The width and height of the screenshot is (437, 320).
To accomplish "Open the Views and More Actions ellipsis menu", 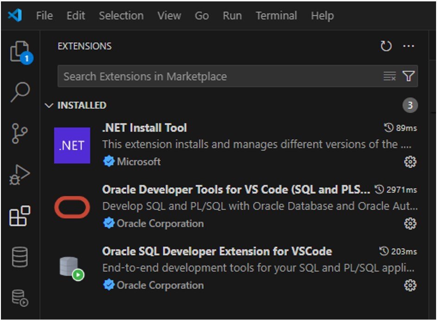I will point(410,46).
